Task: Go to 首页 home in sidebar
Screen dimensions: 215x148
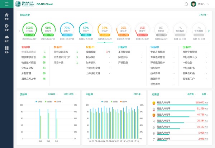Action: [x=6, y=16]
